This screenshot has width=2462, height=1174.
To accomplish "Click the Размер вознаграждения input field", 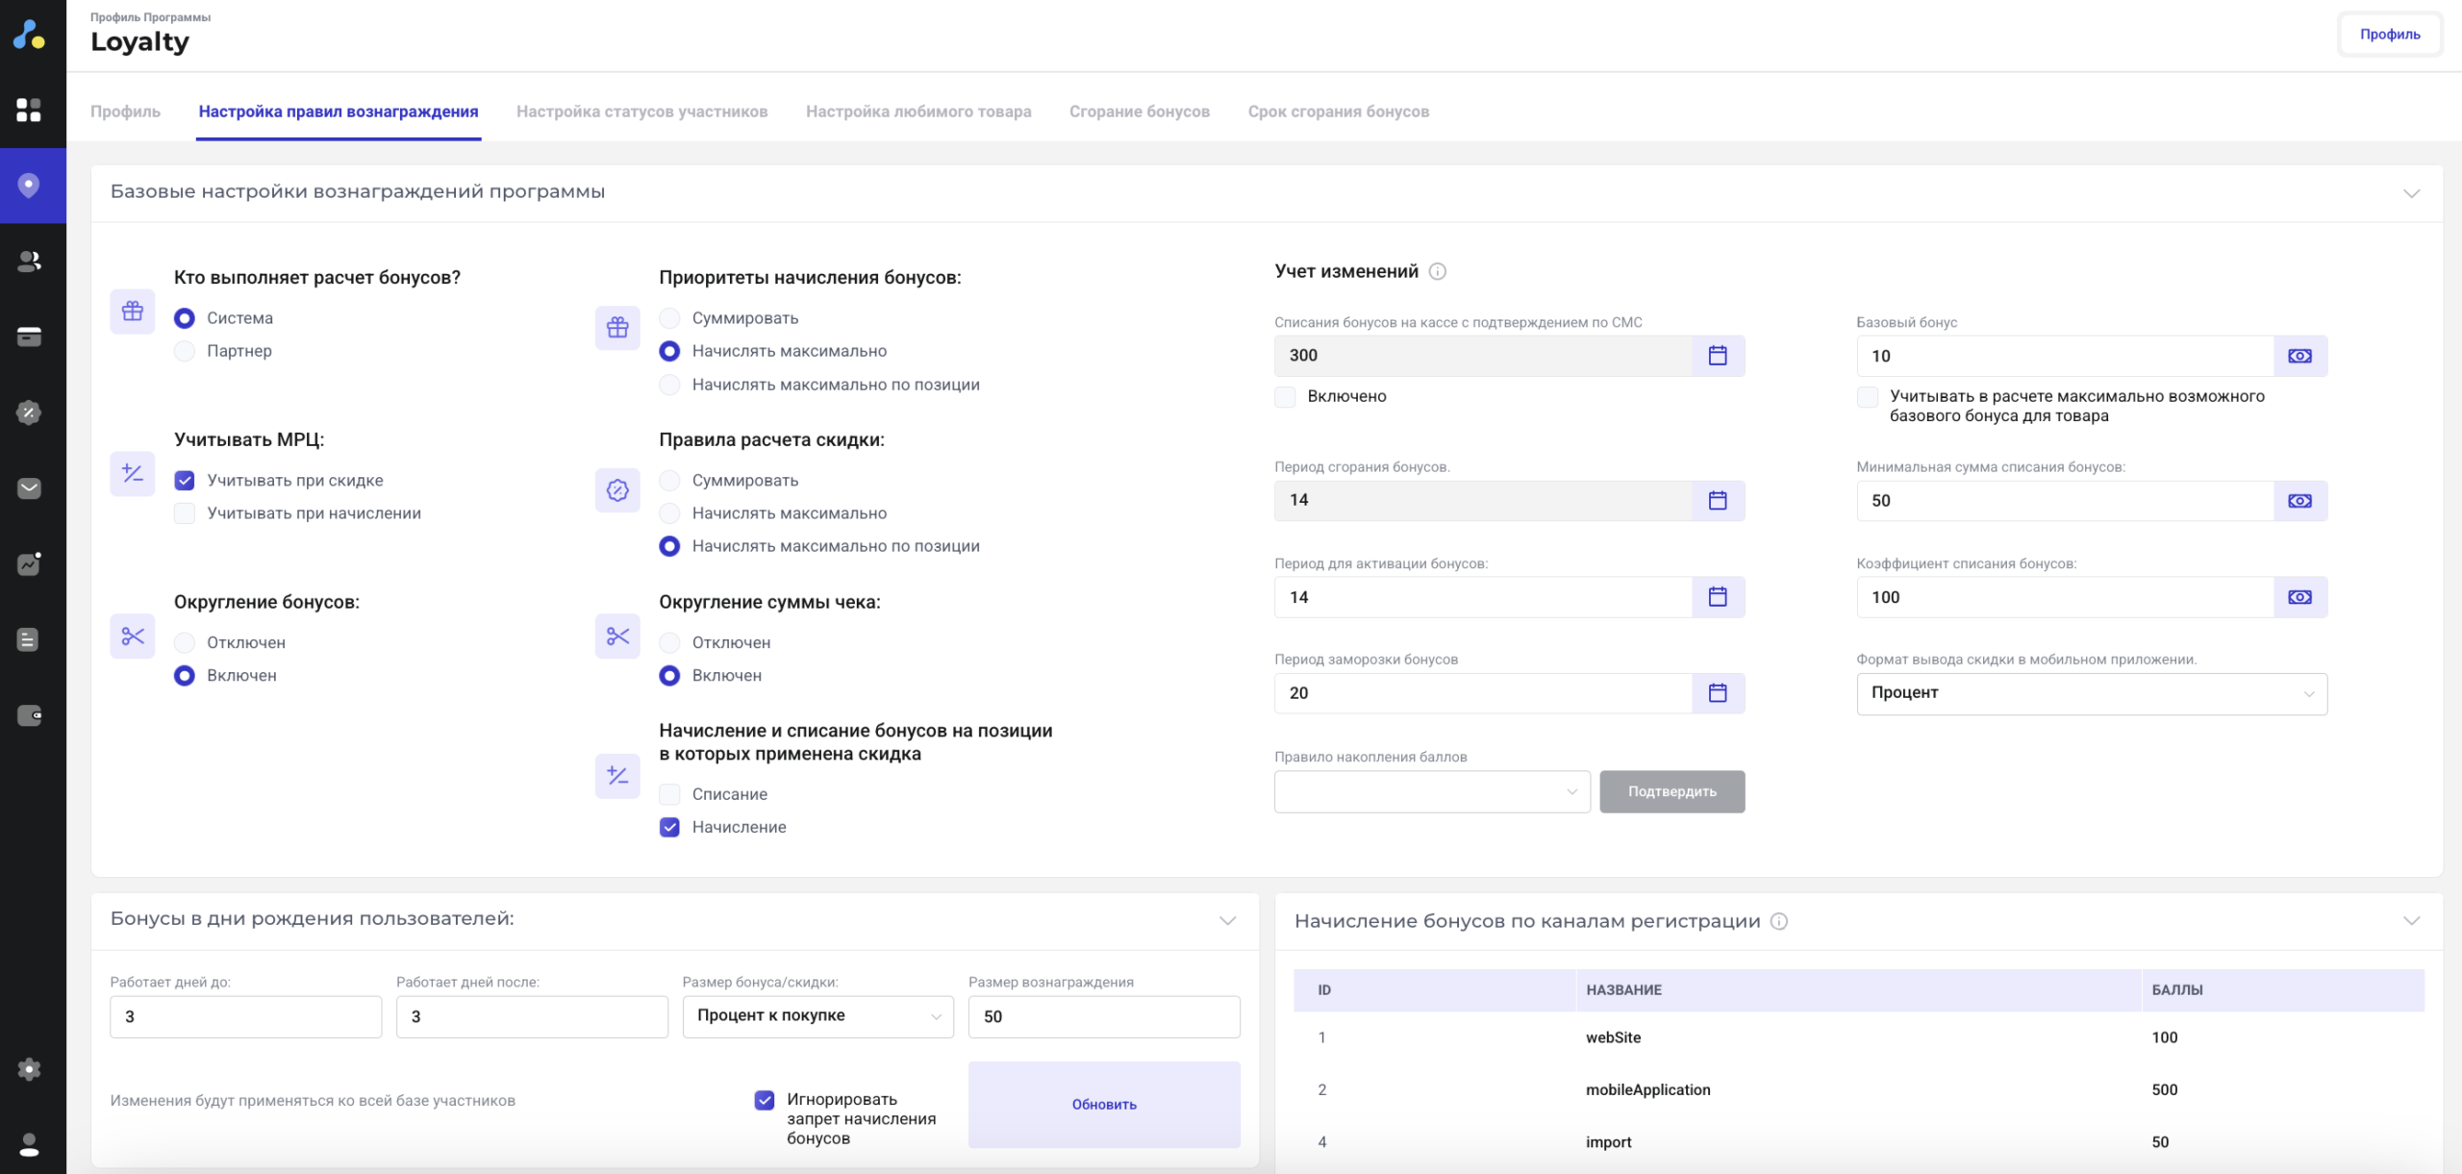I will 1103,1017.
